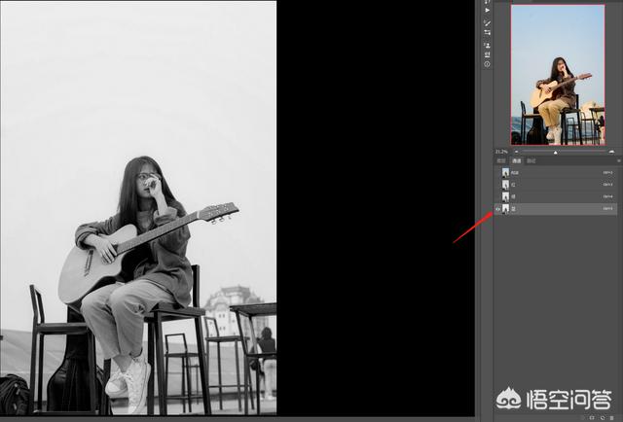Click the 蓝 channel thumbnail

pyautogui.click(x=505, y=209)
